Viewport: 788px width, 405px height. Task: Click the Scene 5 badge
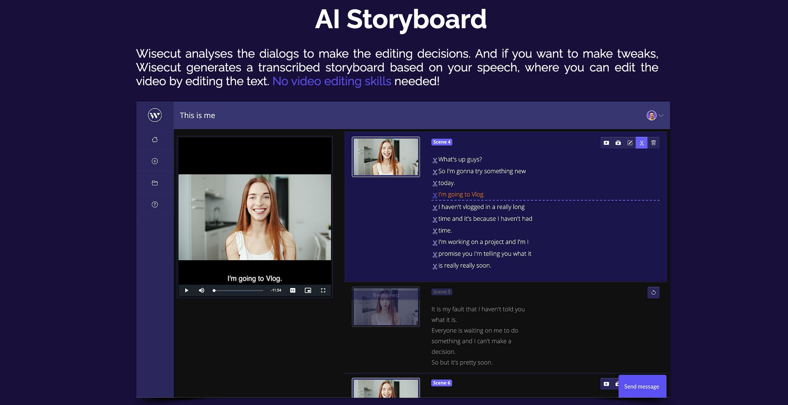click(442, 292)
